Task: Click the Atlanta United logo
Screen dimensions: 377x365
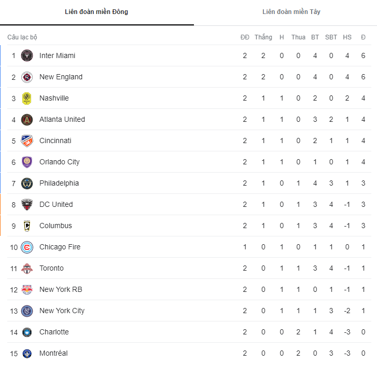Action: tap(27, 120)
